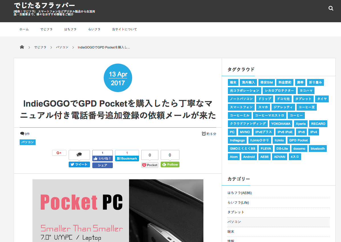Follow on Feedly button
Screen dimensions: 341x242
[x=170, y=164]
